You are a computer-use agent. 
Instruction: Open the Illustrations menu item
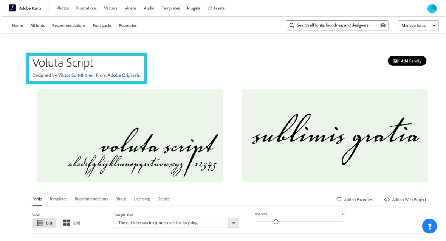[87, 8]
